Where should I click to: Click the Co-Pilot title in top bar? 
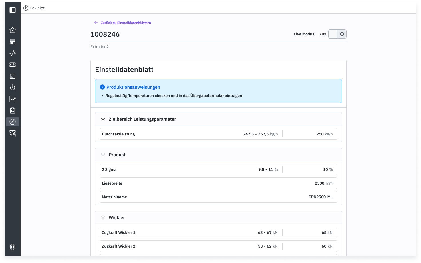click(x=37, y=8)
